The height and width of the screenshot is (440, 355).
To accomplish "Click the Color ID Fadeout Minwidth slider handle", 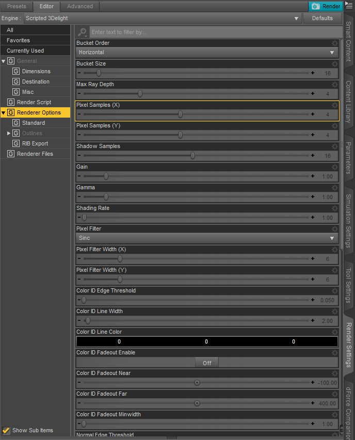I will point(84,423).
